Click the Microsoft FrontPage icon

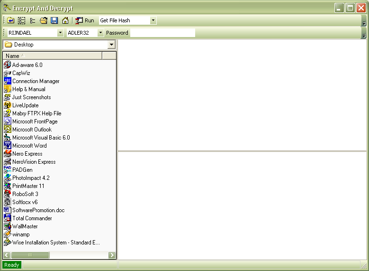[7, 121]
